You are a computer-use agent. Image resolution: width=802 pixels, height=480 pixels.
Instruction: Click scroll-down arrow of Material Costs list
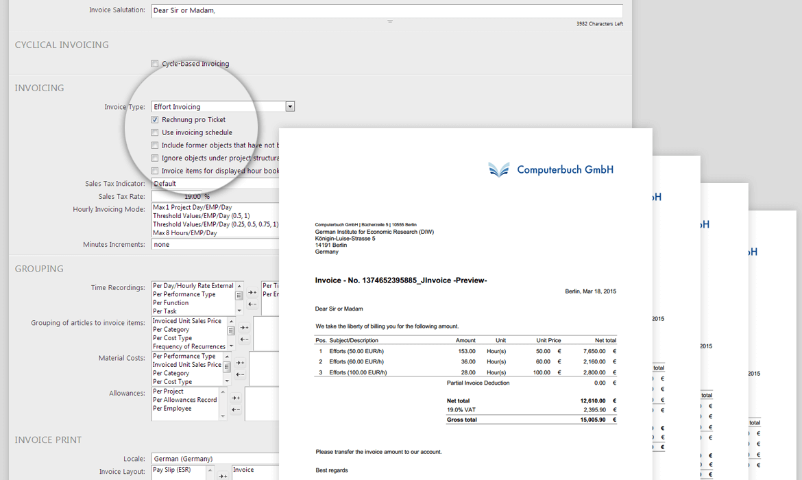(x=227, y=381)
